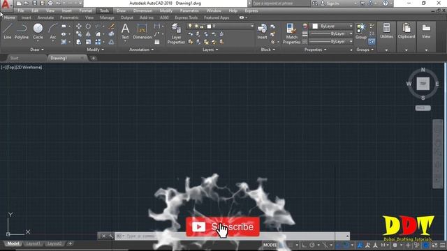
Task: Open the lineweight ByLayer dropdown
Action: (x=331, y=34)
